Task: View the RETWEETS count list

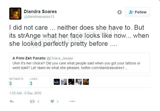Action: click(x=16, y=82)
